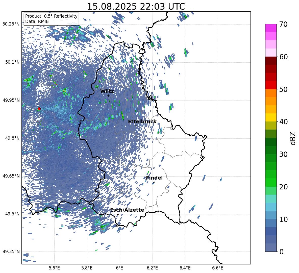Click the 5.8°E longitude label
This screenshot has width=299, height=273.
point(87,268)
